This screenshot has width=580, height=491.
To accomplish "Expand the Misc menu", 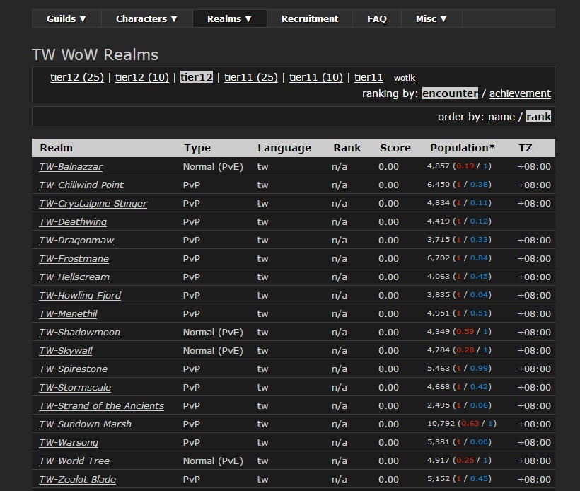I will 431,18.
